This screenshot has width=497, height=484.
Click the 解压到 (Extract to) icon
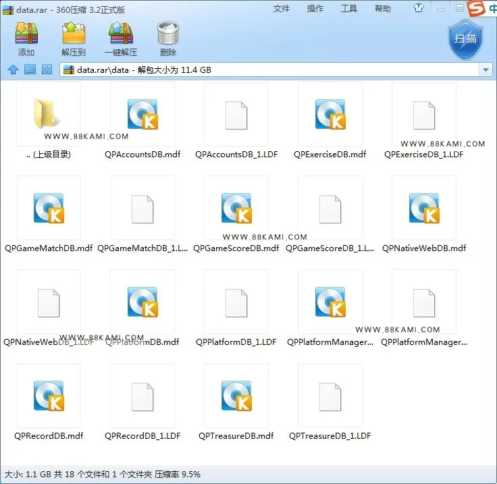click(x=74, y=38)
